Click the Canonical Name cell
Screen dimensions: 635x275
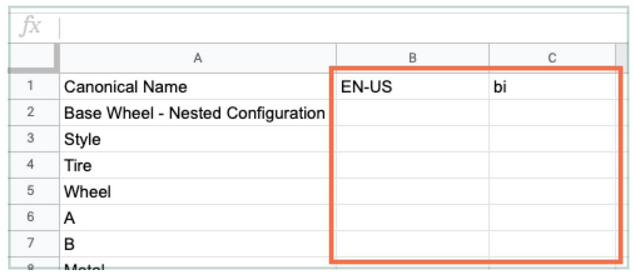pyautogui.click(x=198, y=87)
